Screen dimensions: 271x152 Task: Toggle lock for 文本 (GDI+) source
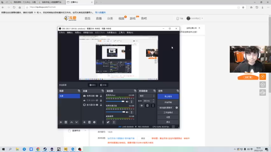(x=101, y=100)
